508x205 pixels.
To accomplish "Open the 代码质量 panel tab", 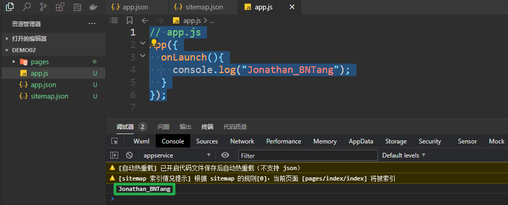I will click(x=235, y=127).
